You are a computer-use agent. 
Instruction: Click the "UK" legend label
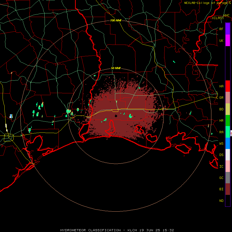tap(221, 40)
